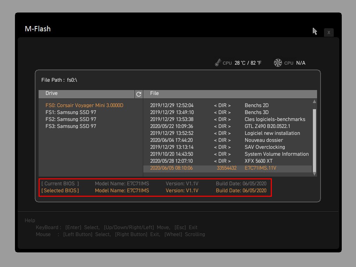This screenshot has width=356, height=267.
Task: Click the File Path fs0:\ text
Action: [x=59, y=80]
